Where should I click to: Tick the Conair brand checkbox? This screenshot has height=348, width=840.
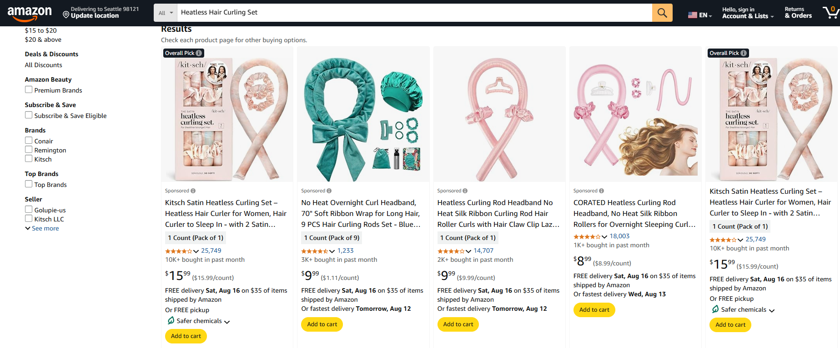coord(29,141)
